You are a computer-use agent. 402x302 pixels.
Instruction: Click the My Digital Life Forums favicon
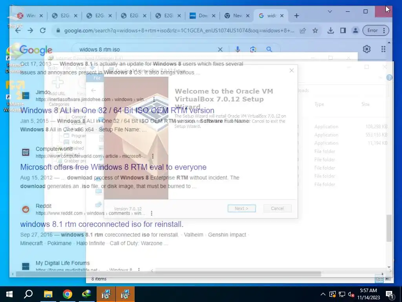(26, 266)
